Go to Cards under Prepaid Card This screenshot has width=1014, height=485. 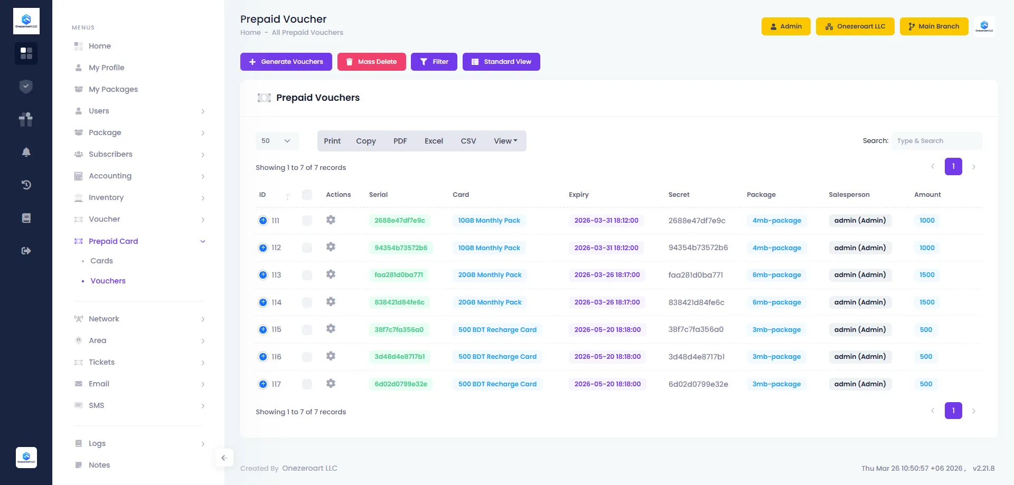point(101,261)
